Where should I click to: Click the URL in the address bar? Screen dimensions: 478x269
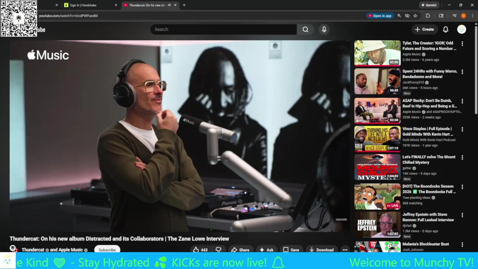click(x=68, y=16)
